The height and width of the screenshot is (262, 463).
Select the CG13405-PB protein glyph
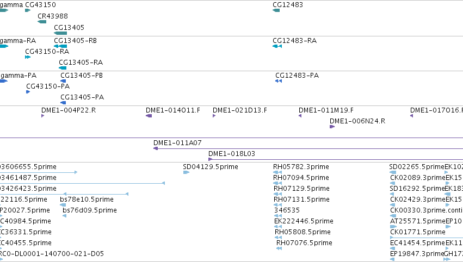pos(63,81)
